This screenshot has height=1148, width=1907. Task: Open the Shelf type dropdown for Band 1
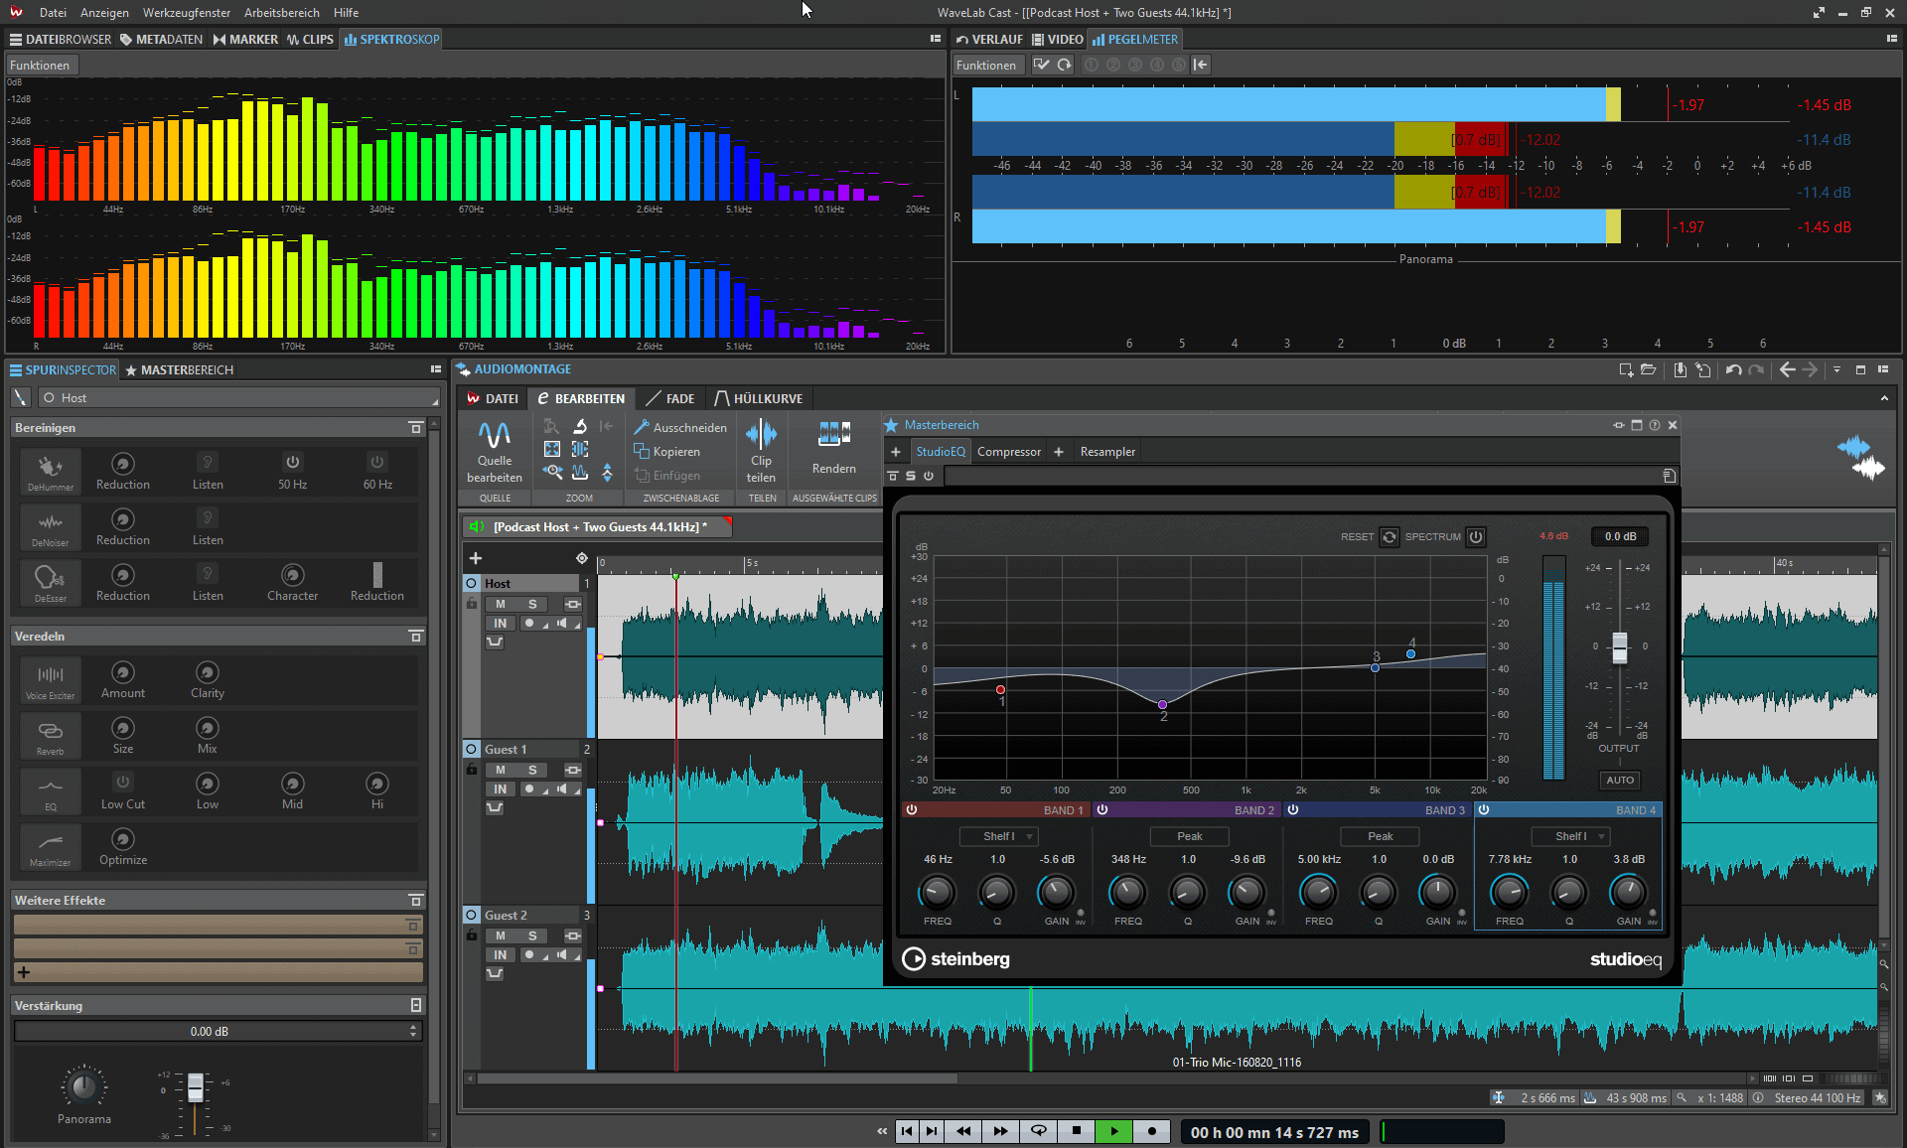(x=998, y=835)
